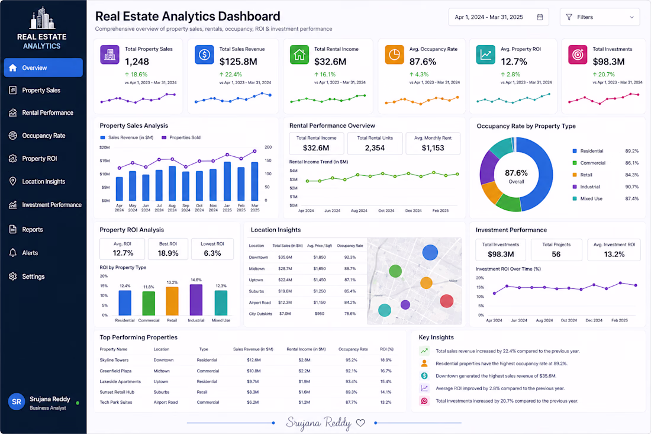Toggle the Sales Revenue (in $M) legend swatch
This screenshot has width=651, height=434.
[x=102, y=137]
